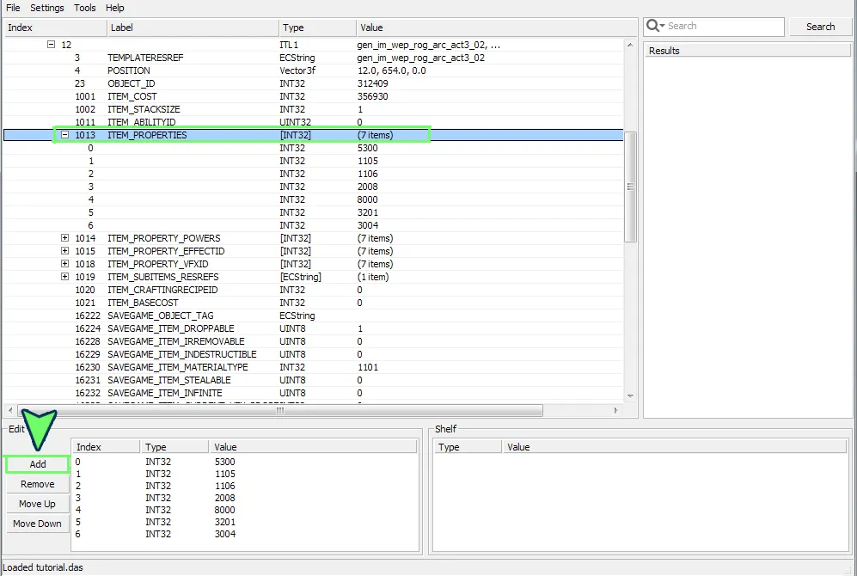
Task: Click the Move Up button
Action: pos(37,504)
